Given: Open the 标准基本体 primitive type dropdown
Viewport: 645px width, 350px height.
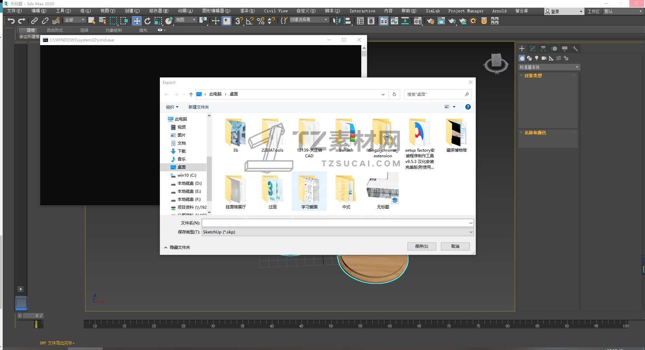Looking at the screenshot, I should pos(549,67).
